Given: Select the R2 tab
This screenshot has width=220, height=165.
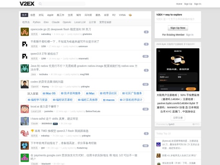Looking at the screenshot, I should [x=114, y=15].
